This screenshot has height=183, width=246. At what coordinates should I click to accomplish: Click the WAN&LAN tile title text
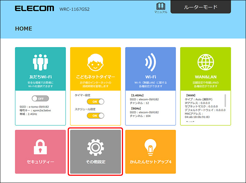pyautogui.click(x=205, y=77)
